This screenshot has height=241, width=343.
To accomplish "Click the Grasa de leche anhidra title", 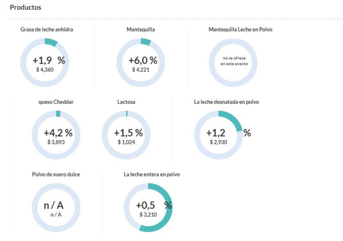I will coord(47,29).
